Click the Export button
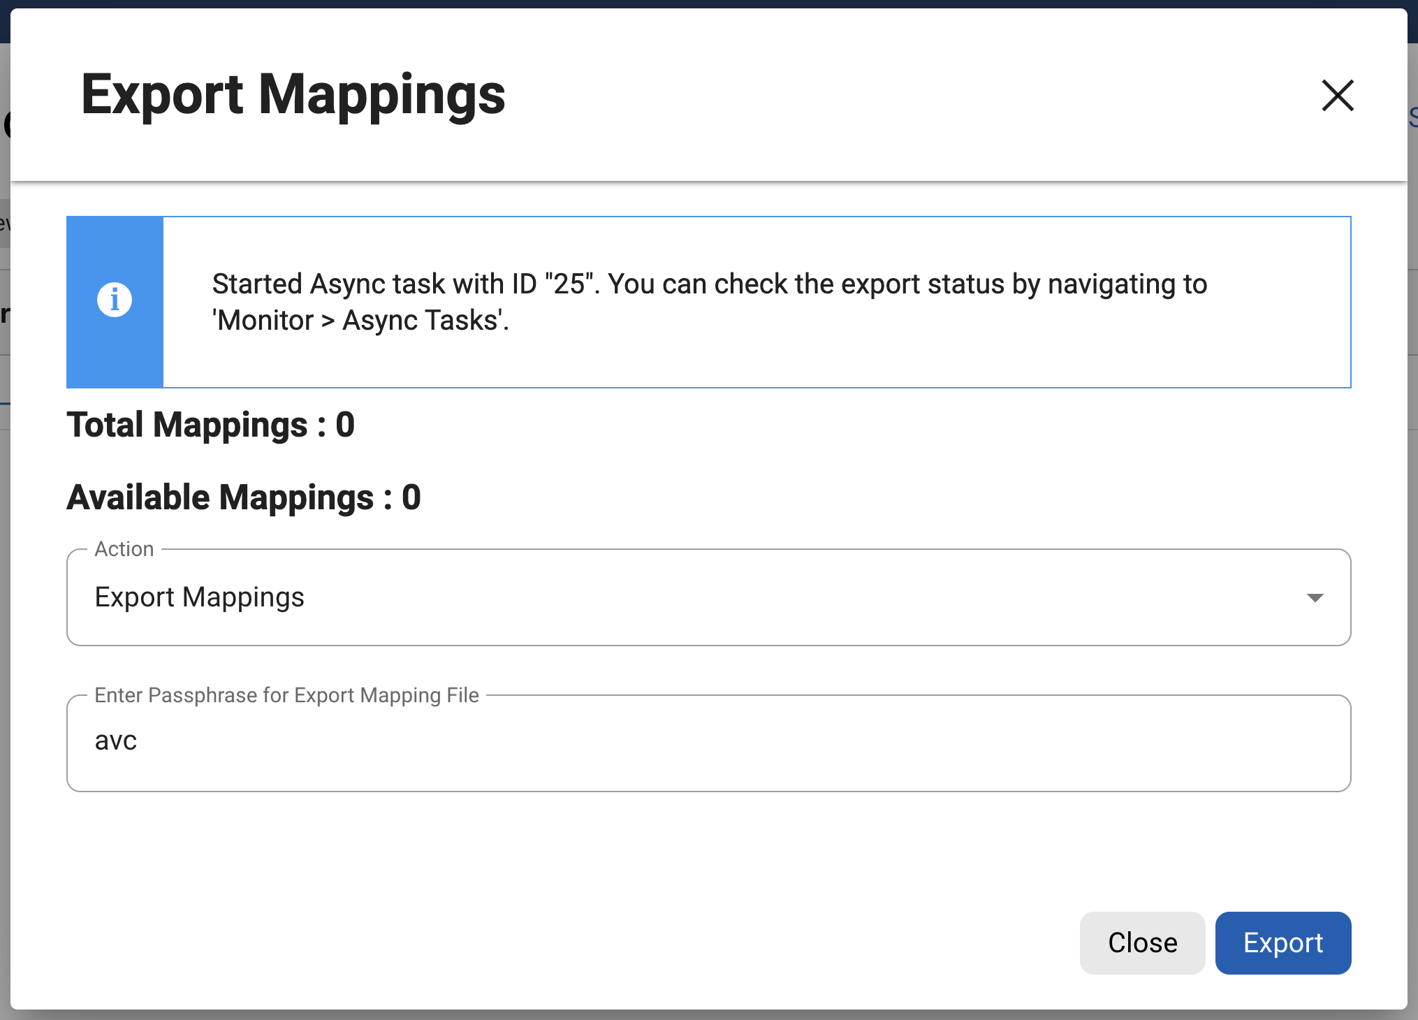Screen dimensions: 1418x1020 click(x=1282, y=942)
